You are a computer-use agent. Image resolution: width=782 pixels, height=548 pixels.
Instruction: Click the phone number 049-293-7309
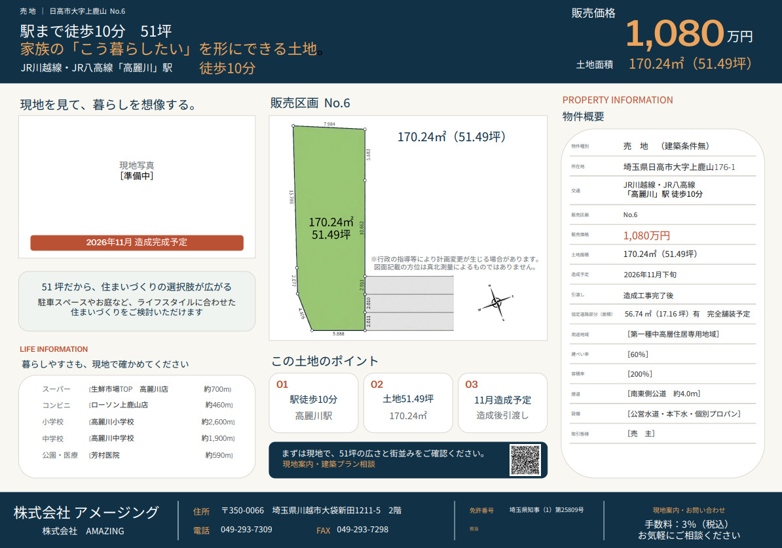246,530
